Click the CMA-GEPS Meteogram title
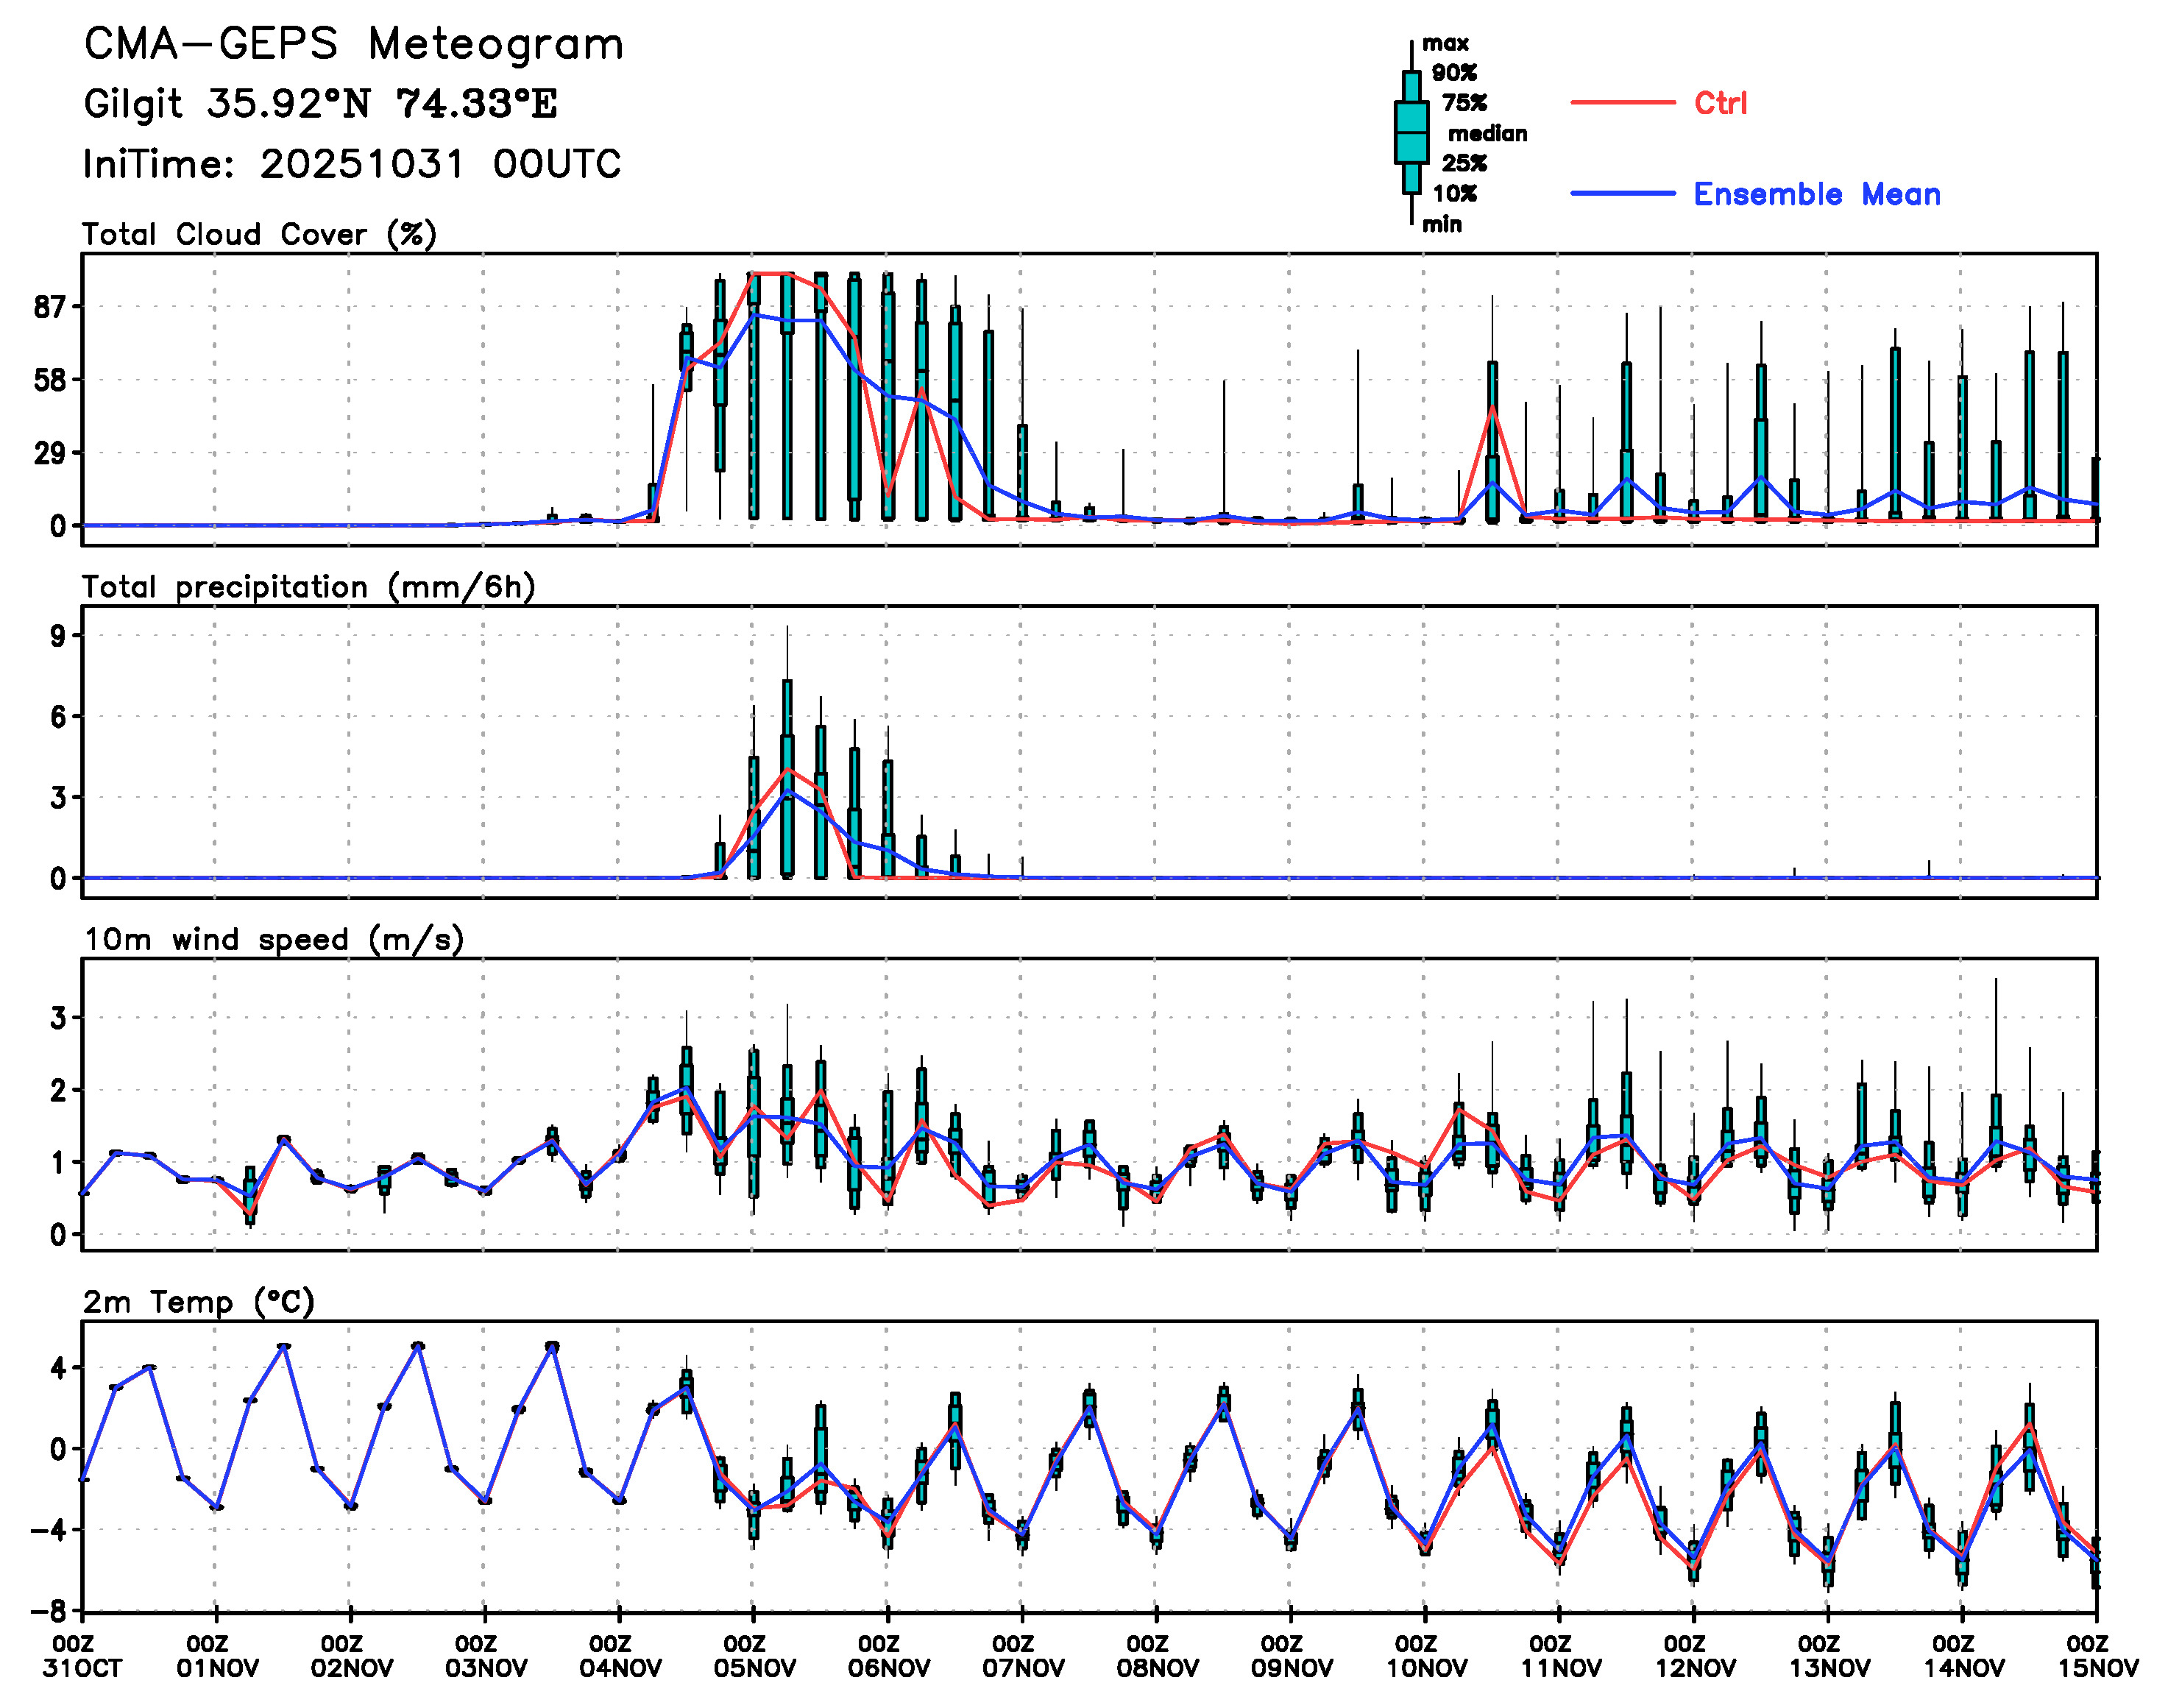 pyautogui.click(x=354, y=44)
